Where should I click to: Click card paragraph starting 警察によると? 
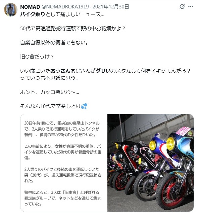[62, 198]
